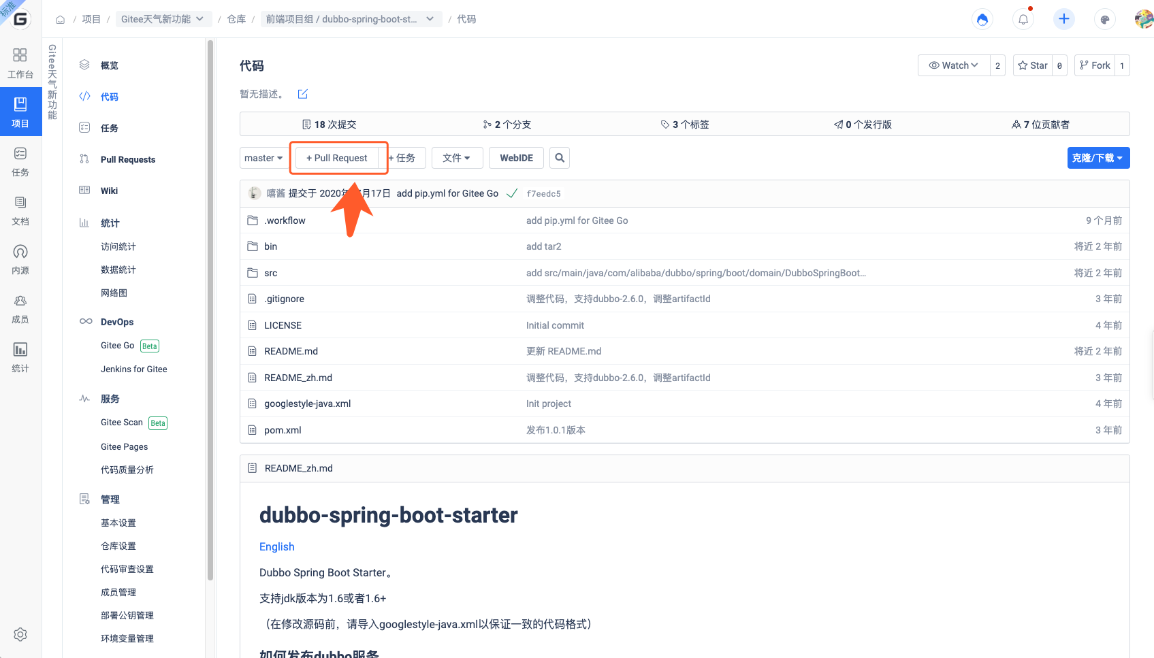Image resolution: width=1154 pixels, height=658 pixels.
Task: Open Gitee Pages service
Action: 125,446
